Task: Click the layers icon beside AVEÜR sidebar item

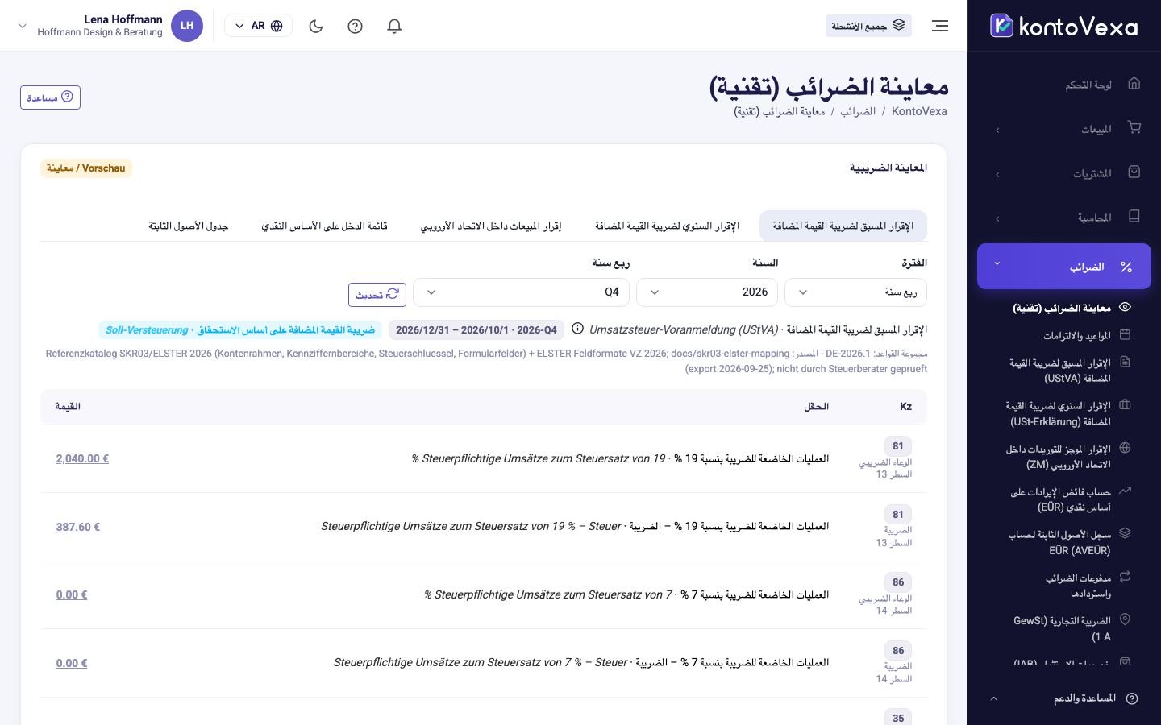Action: pos(1126,533)
